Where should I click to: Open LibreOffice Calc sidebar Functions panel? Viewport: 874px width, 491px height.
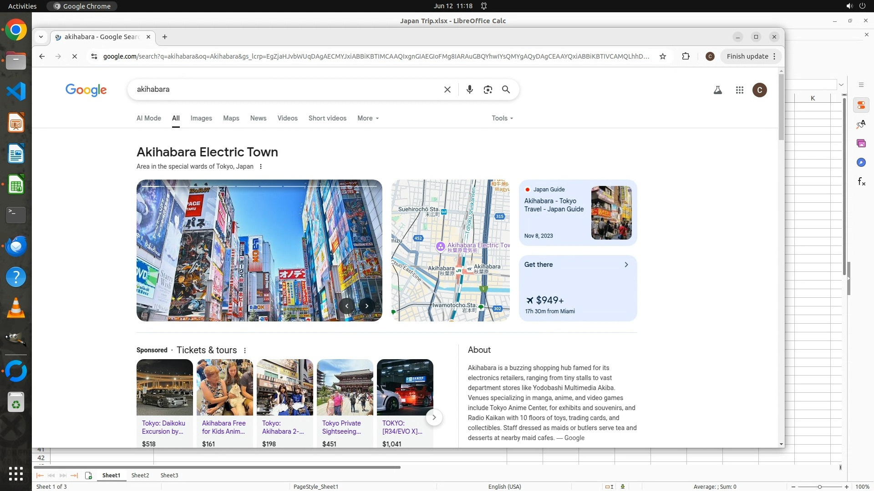click(861, 182)
